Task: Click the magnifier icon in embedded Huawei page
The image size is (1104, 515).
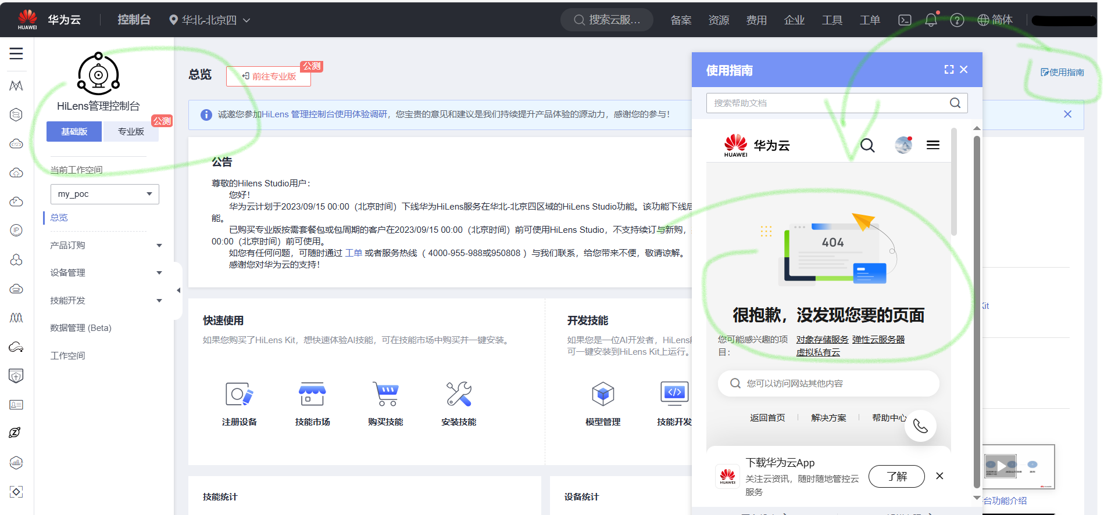Action: click(867, 145)
